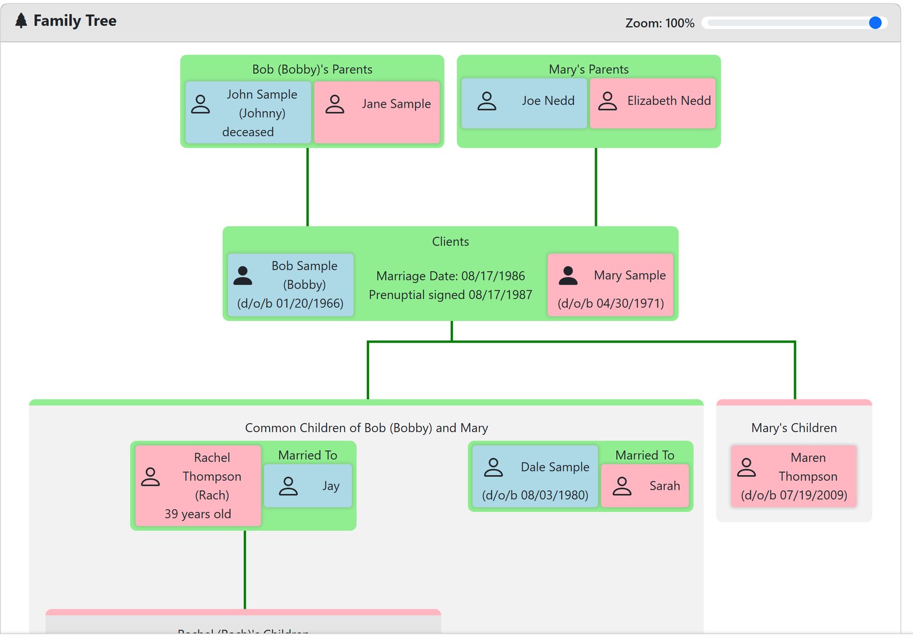Click Mary Sample's filled person icon
Image resolution: width=913 pixels, height=638 pixels.
tap(568, 275)
